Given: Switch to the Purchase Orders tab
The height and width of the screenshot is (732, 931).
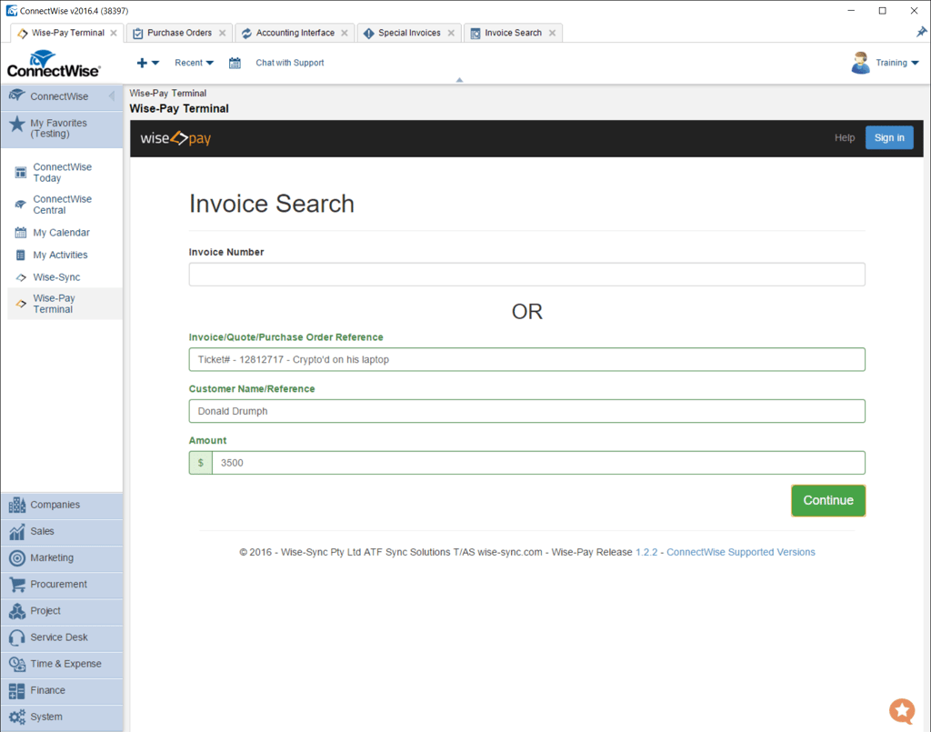Looking at the screenshot, I should click(179, 33).
